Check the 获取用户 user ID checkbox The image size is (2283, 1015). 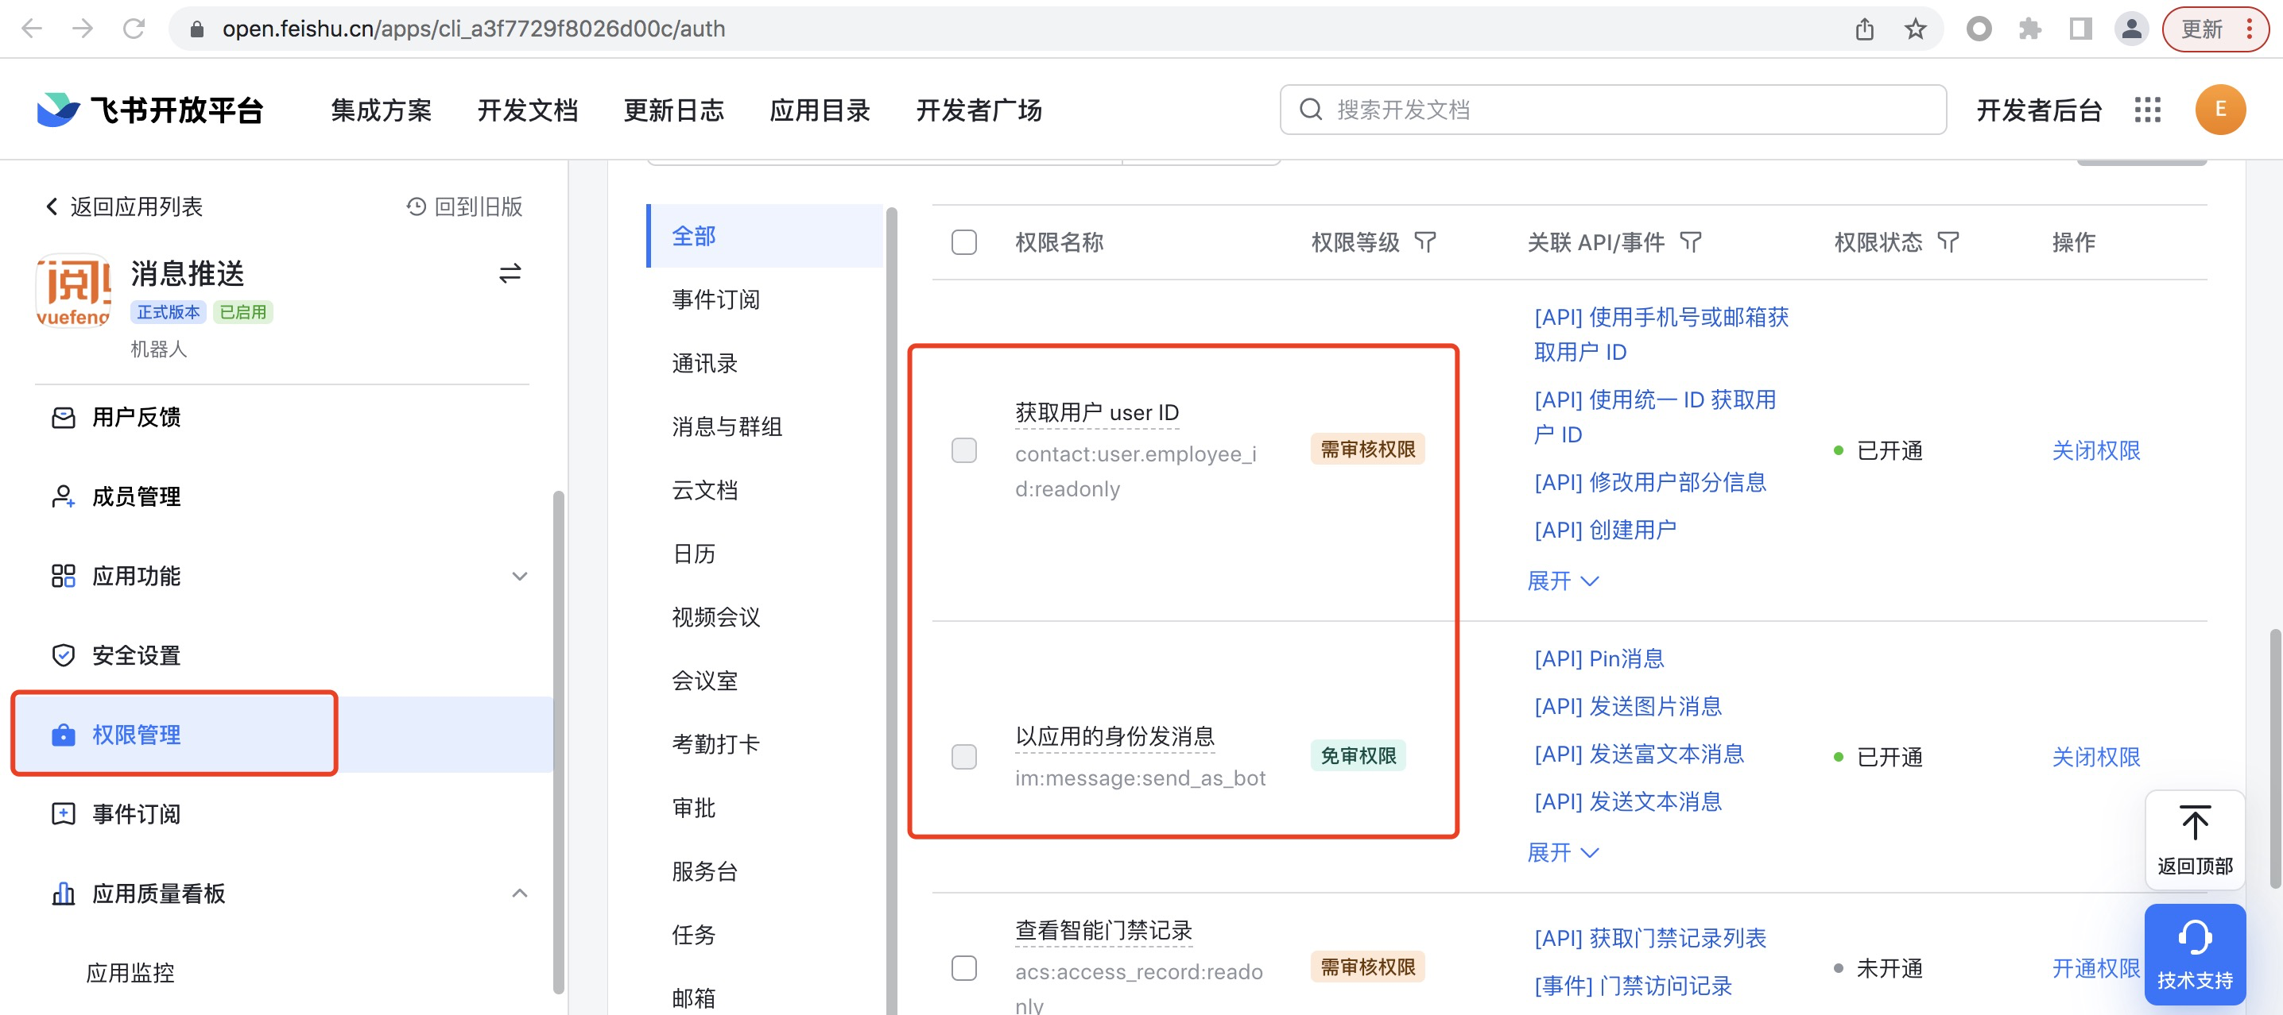click(963, 450)
